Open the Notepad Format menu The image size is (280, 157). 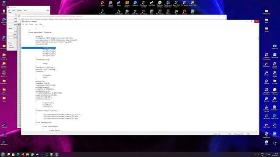[x=31, y=24]
